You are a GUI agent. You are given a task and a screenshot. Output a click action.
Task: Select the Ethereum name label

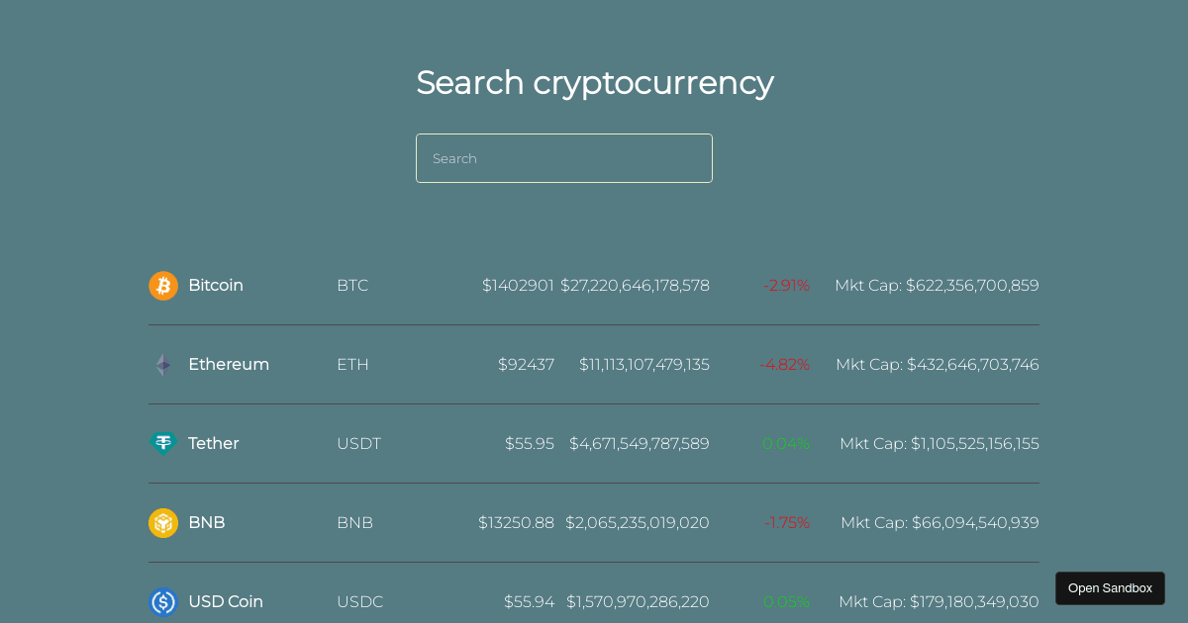[x=229, y=364]
